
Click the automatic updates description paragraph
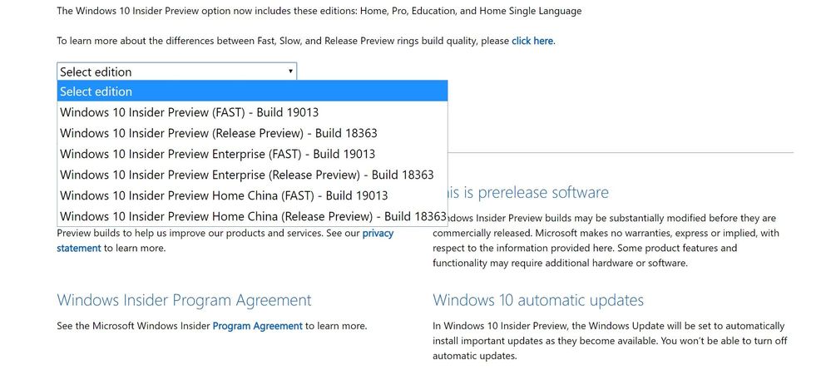click(610, 341)
